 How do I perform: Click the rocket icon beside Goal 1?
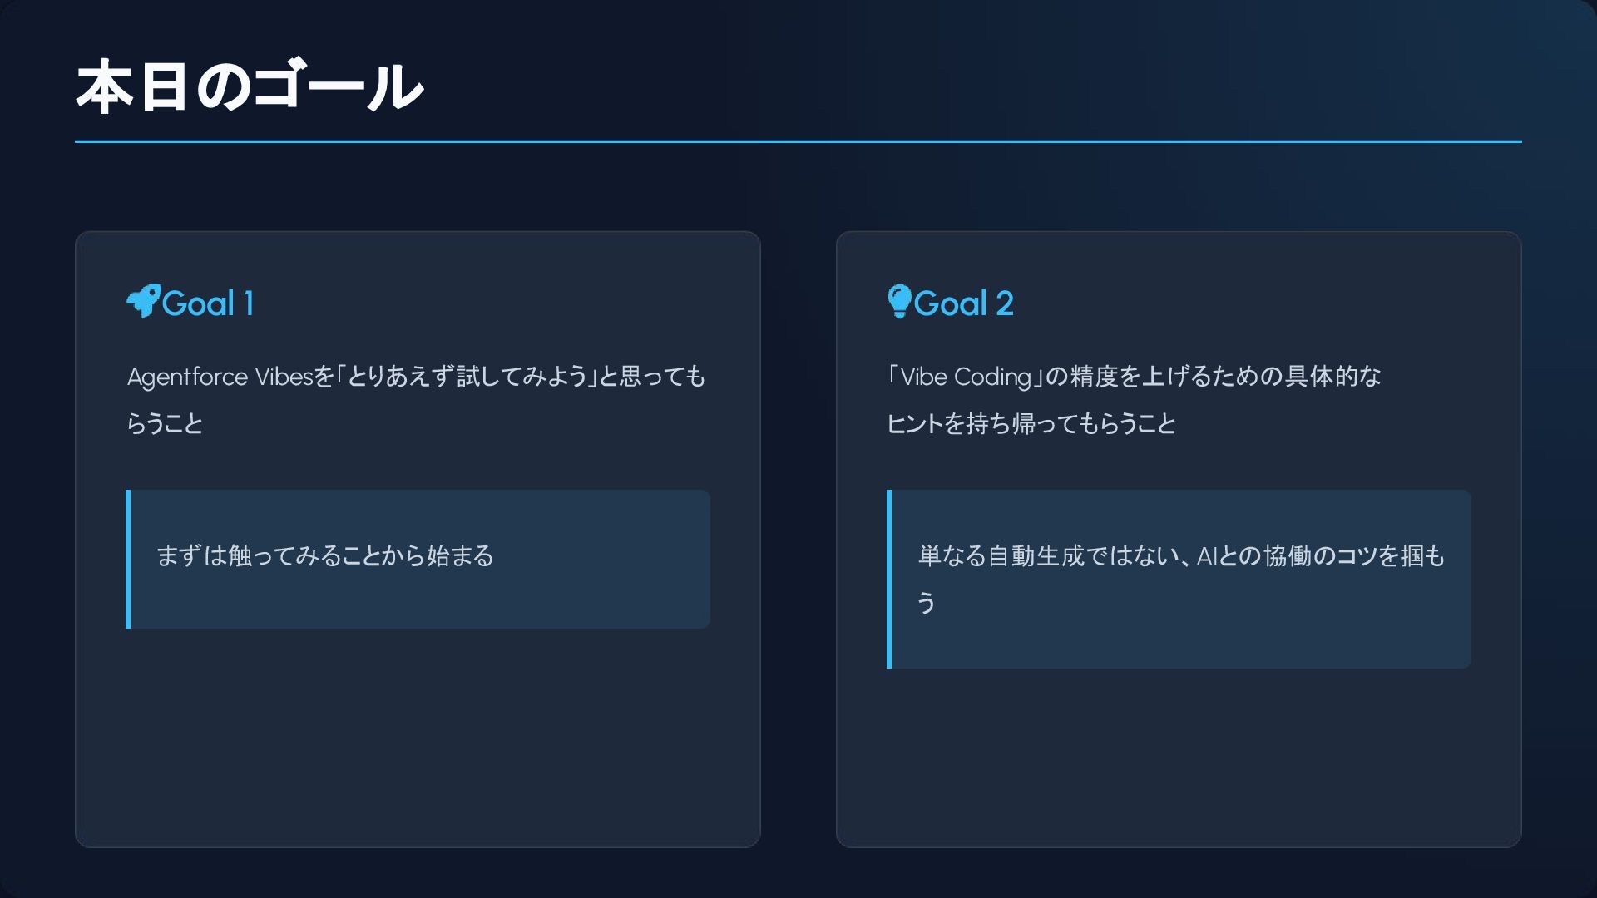click(x=142, y=302)
